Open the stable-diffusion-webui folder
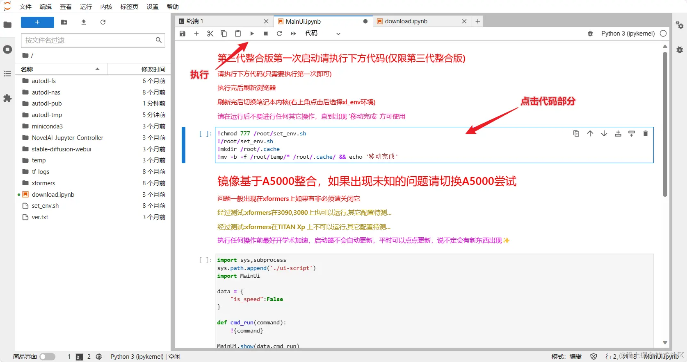Image resolution: width=687 pixels, height=362 pixels. pos(62,149)
